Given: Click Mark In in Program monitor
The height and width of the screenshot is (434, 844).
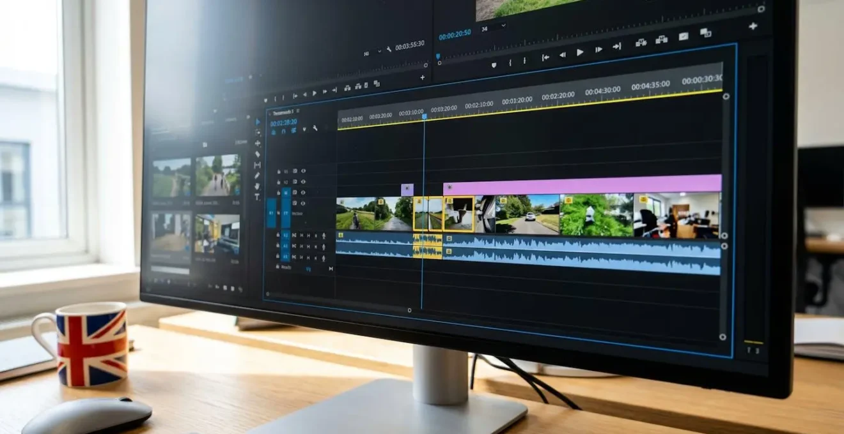Looking at the screenshot, I should [x=510, y=63].
